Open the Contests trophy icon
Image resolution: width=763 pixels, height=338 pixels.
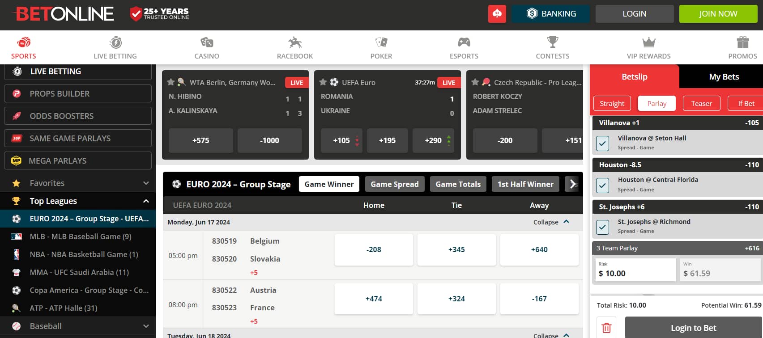(553, 42)
